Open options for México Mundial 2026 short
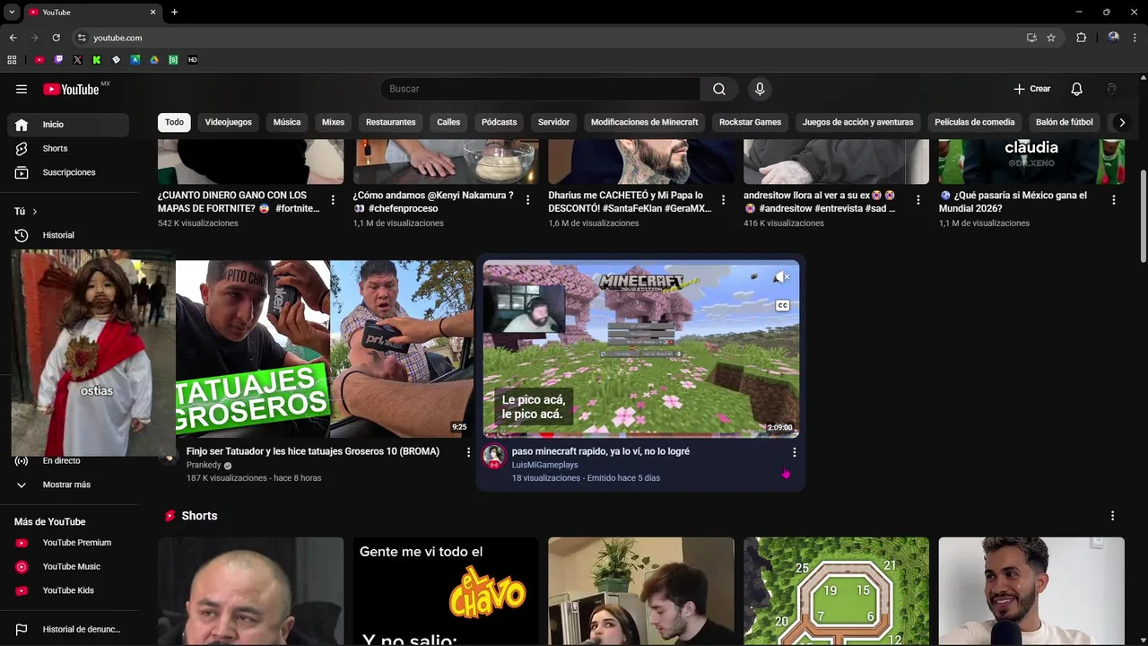The height and width of the screenshot is (646, 1148). 1113,200
